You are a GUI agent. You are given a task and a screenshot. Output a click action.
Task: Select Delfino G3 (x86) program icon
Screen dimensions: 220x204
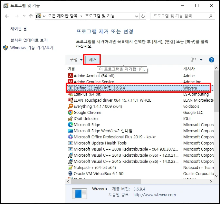[x=71, y=88]
